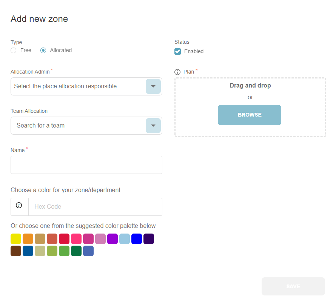Image resolution: width=336 pixels, height=306 pixels.
Task: Focus the Hex Code input field
Action: (95, 207)
